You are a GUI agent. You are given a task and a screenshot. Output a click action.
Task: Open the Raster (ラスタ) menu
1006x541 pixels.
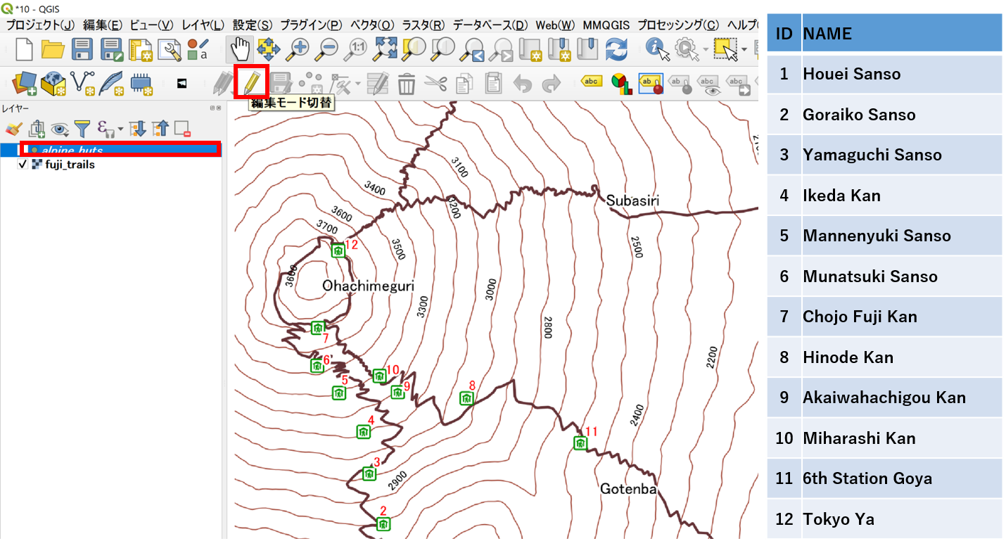tap(423, 25)
